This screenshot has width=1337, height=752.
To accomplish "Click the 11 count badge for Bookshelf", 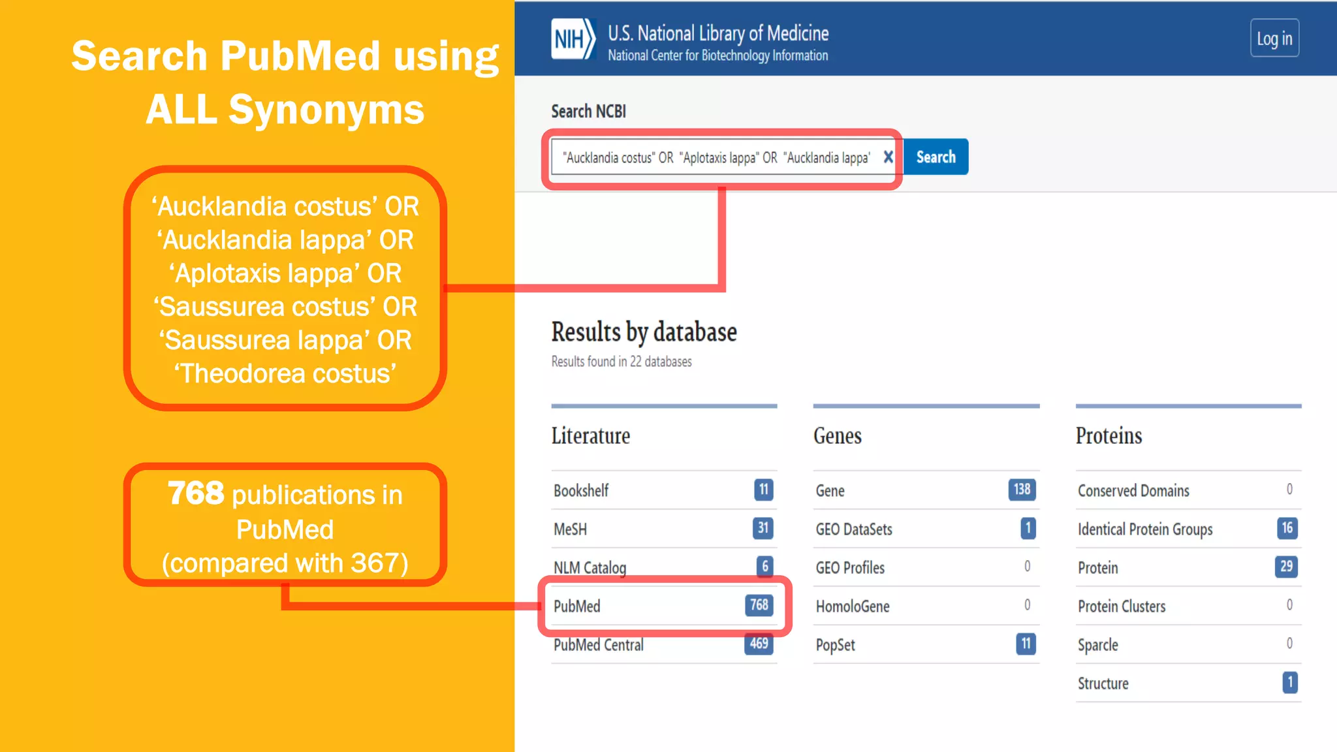I will click(x=764, y=490).
